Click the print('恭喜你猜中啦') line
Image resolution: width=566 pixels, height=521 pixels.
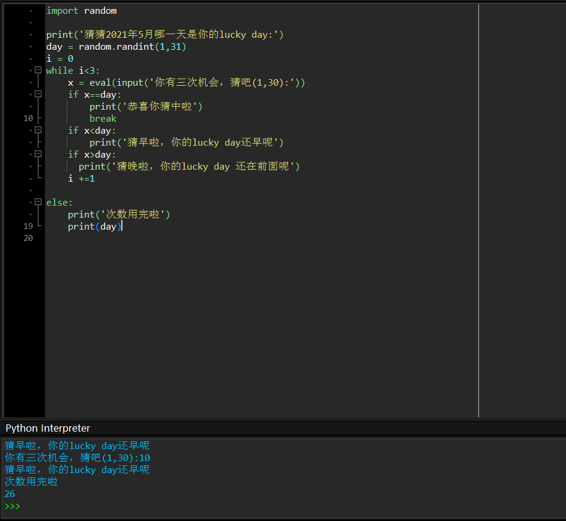(146, 106)
